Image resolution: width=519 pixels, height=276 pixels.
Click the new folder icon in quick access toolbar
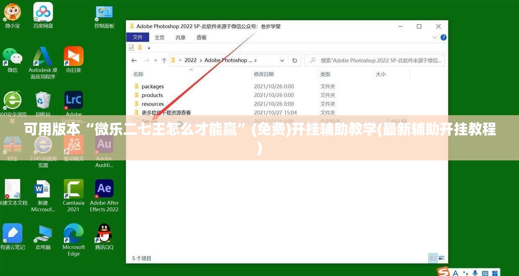point(140,48)
